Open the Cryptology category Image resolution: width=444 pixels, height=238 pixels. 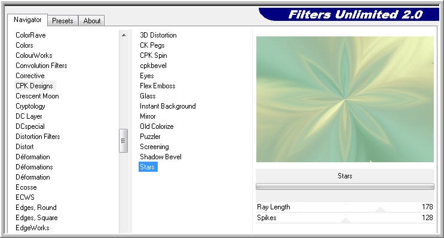tap(30, 106)
